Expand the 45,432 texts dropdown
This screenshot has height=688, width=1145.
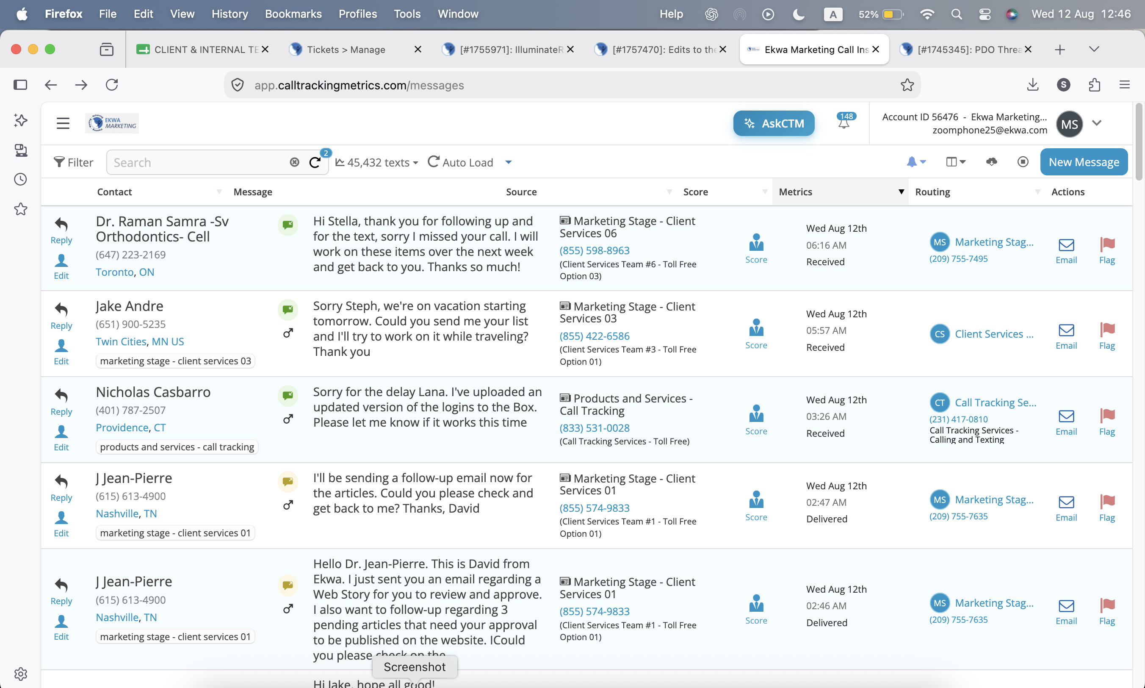pos(377,162)
